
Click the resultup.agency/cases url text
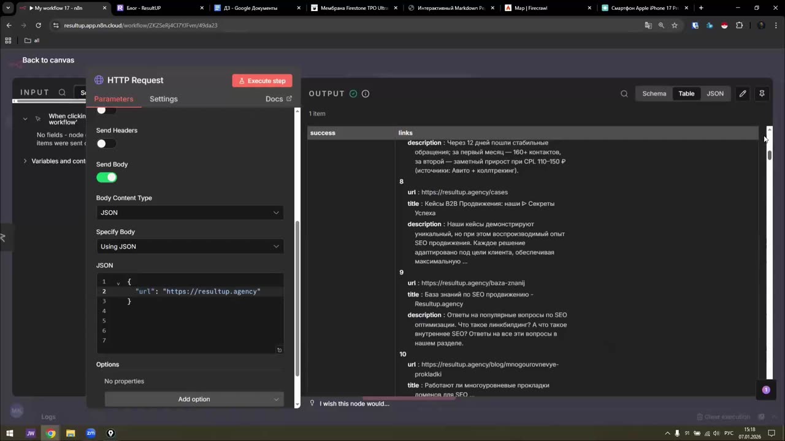pos(464,192)
